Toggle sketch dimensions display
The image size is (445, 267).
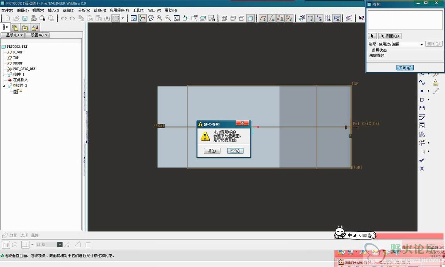(310, 18)
